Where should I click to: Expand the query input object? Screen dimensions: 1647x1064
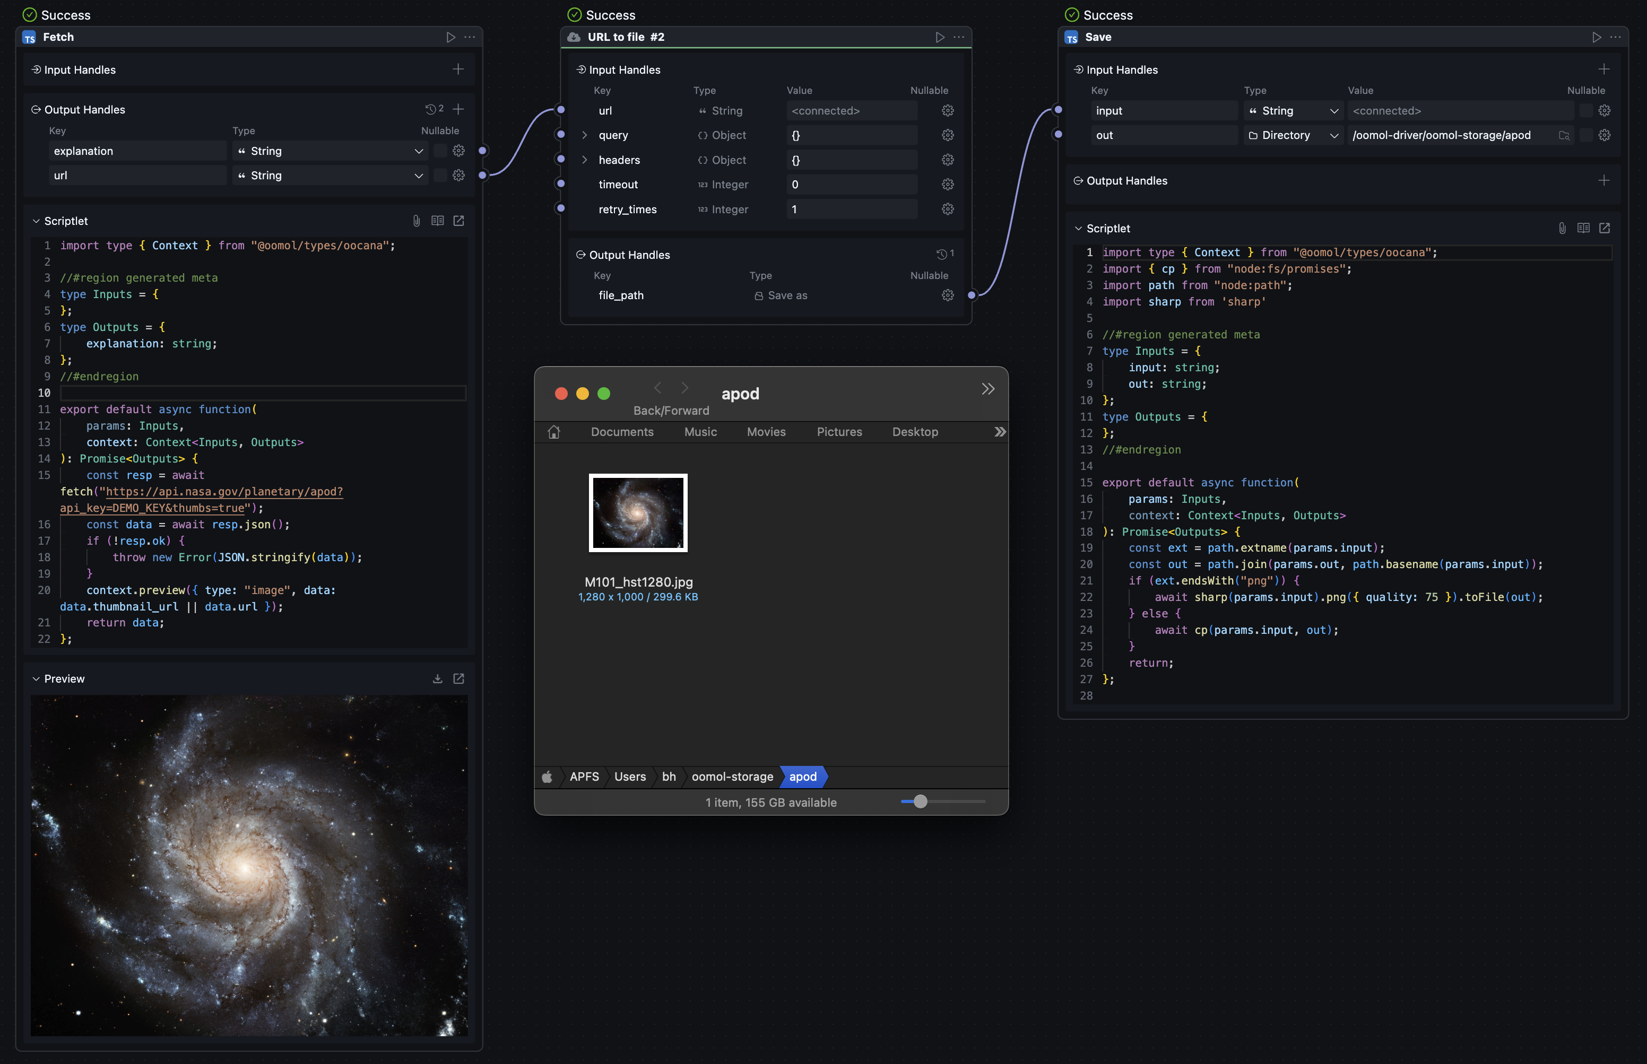585,135
